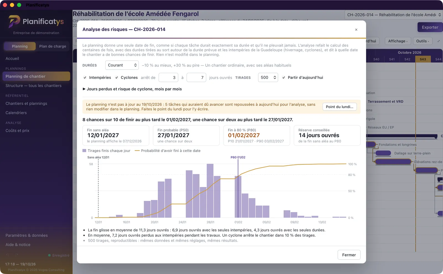
Task: Open Aide & notice
Action: (18, 245)
